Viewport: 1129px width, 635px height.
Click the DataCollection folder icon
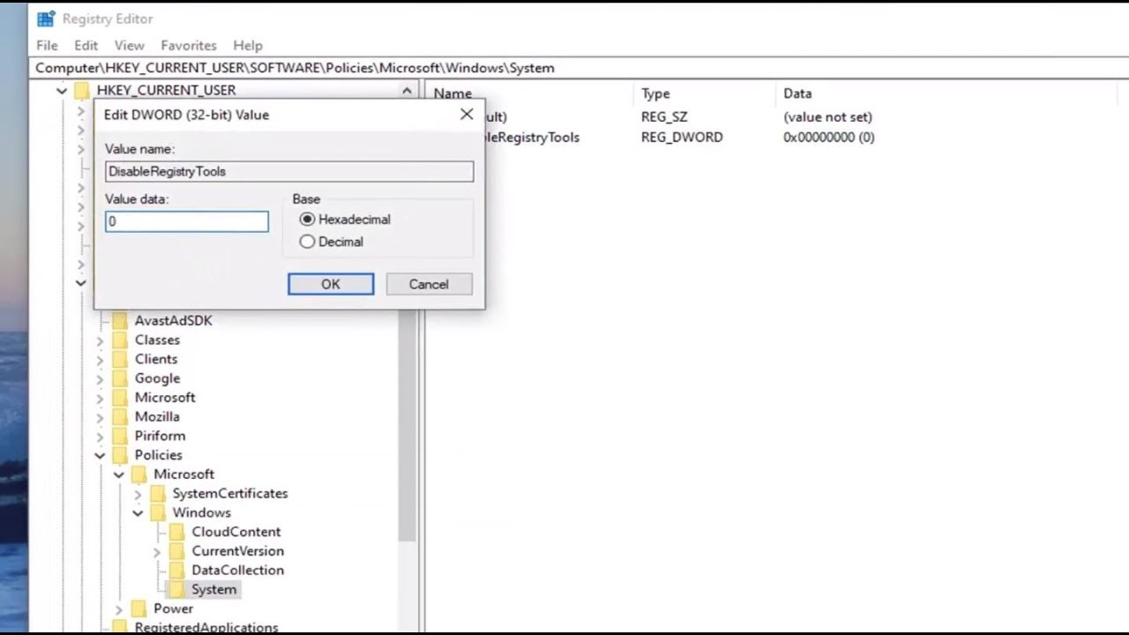pos(177,570)
